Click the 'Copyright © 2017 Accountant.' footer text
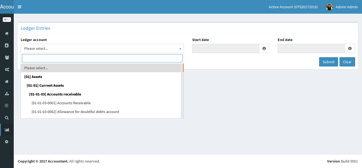The image size is (362, 168). click(43, 161)
